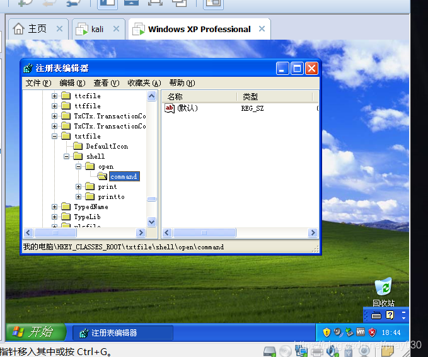Click the VMware Tools 'vm' tray icon
This screenshot has height=357, width=428.
coord(361,332)
